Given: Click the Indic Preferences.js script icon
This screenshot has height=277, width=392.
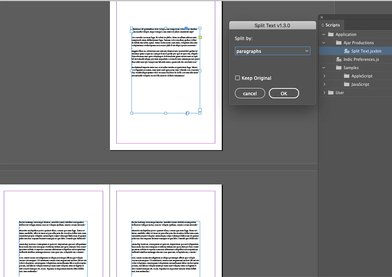Looking at the screenshot, I should 339,59.
